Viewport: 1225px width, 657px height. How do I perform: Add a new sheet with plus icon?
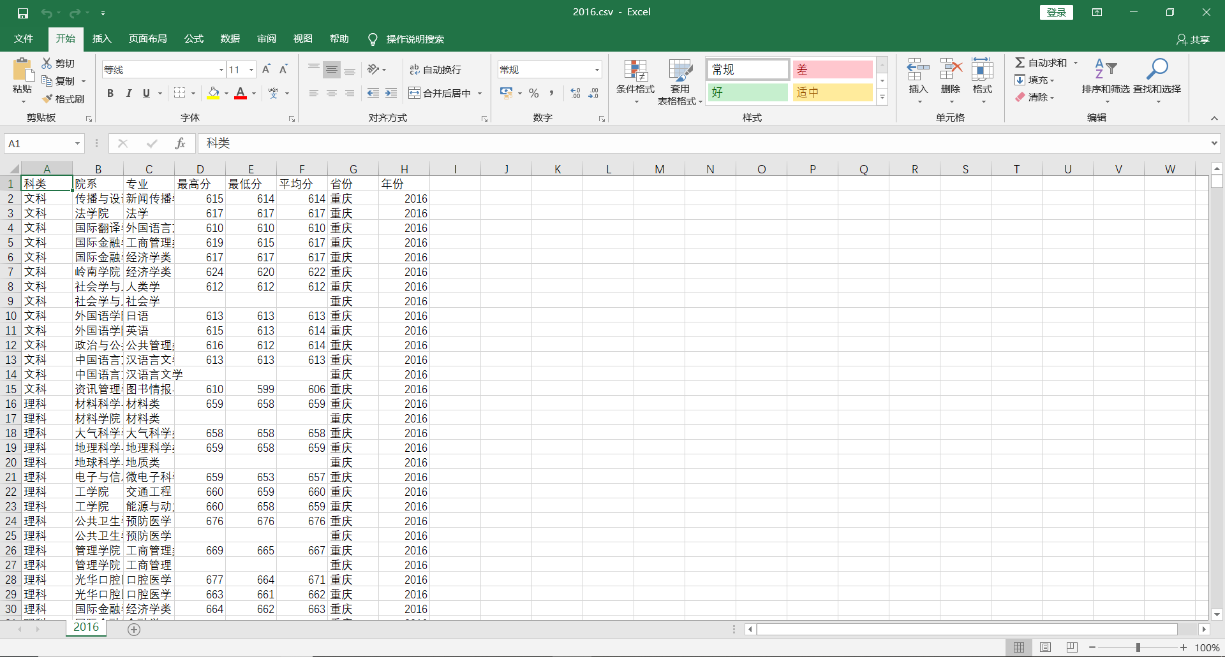pyautogui.click(x=134, y=630)
